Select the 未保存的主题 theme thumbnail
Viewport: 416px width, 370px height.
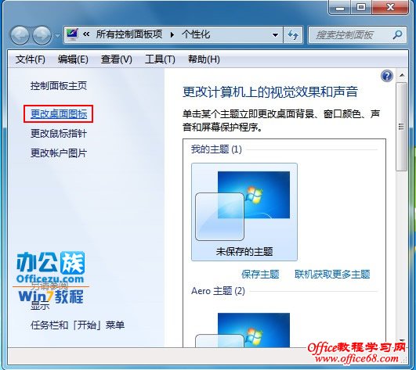pos(244,212)
